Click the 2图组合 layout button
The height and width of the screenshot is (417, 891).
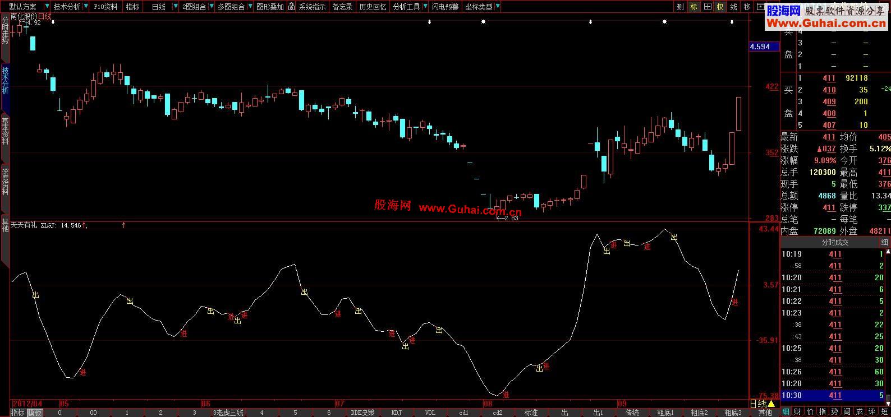[x=194, y=7]
